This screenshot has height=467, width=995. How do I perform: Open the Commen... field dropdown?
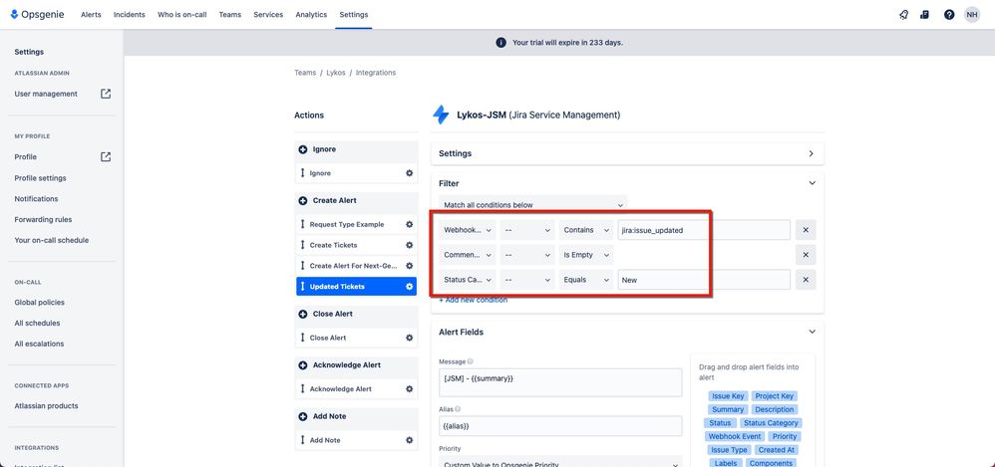click(467, 255)
